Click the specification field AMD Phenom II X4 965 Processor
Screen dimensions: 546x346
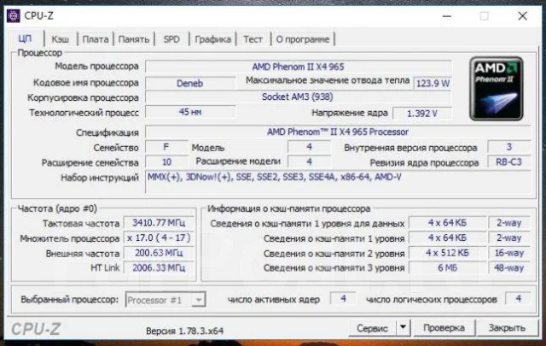coord(338,132)
